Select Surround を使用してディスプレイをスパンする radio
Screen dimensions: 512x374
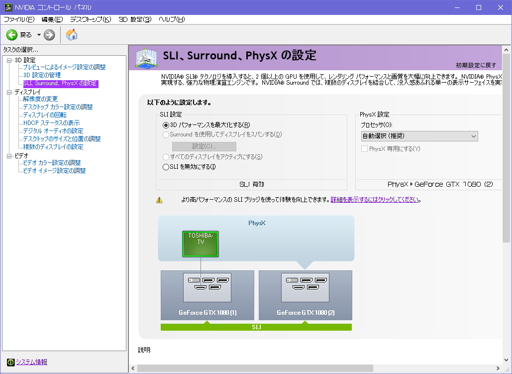(166, 134)
